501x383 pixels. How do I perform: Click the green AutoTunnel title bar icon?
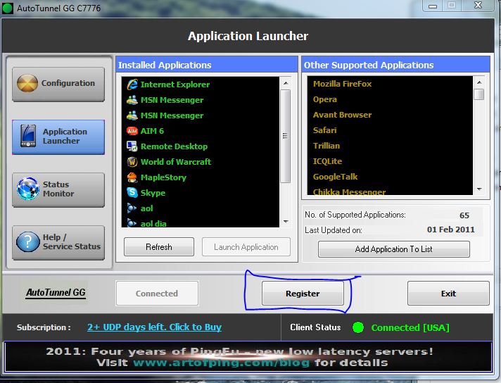click(x=8, y=8)
